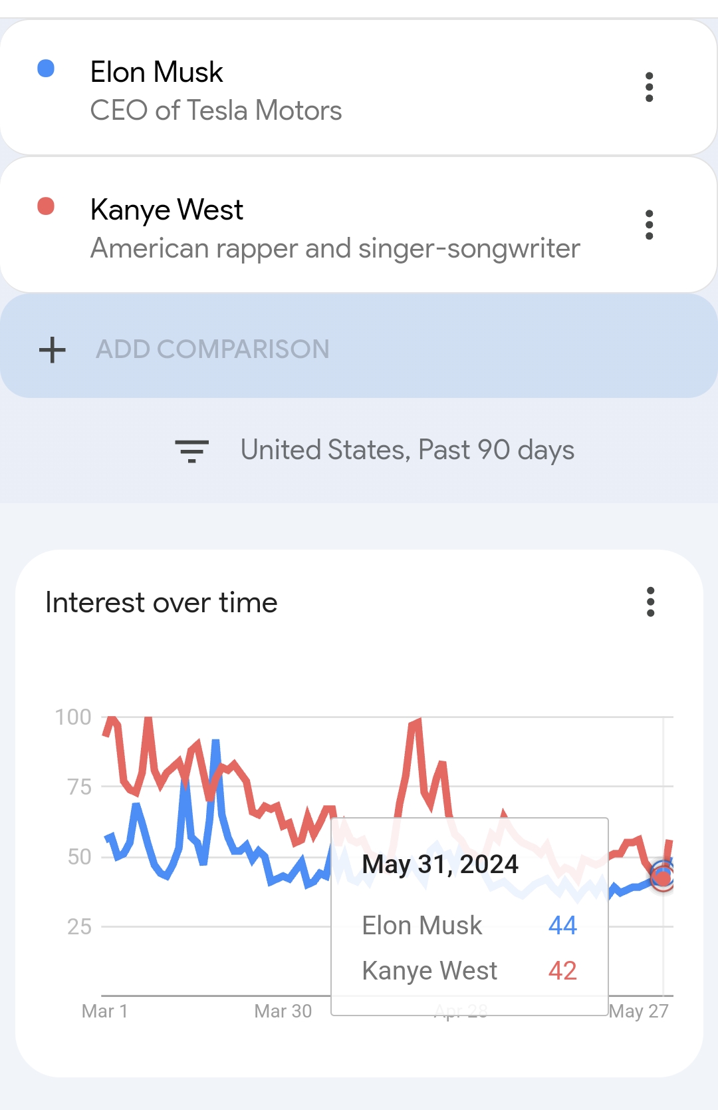Click ADD COMPARISON button

pyautogui.click(x=358, y=346)
